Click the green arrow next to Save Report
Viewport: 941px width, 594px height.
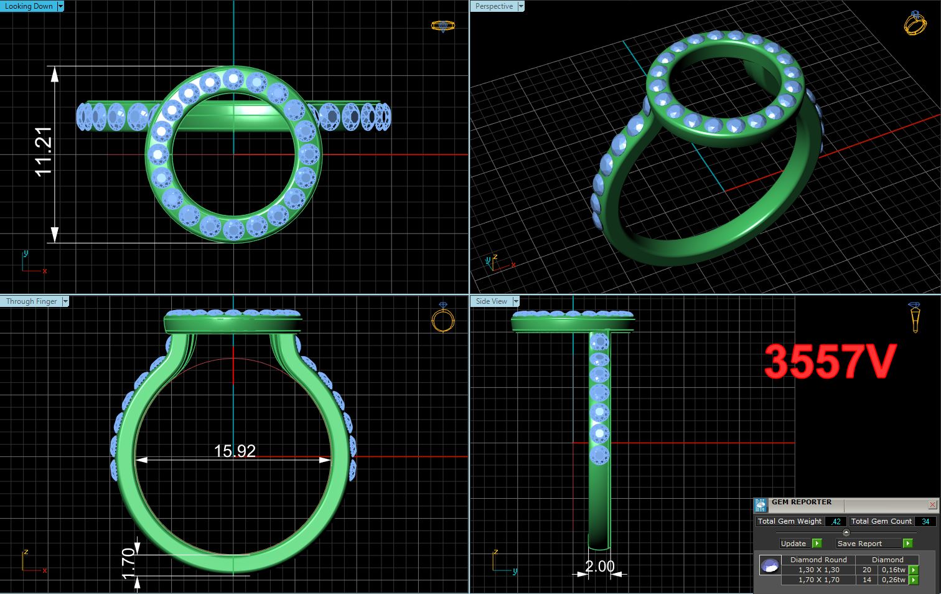(x=907, y=544)
